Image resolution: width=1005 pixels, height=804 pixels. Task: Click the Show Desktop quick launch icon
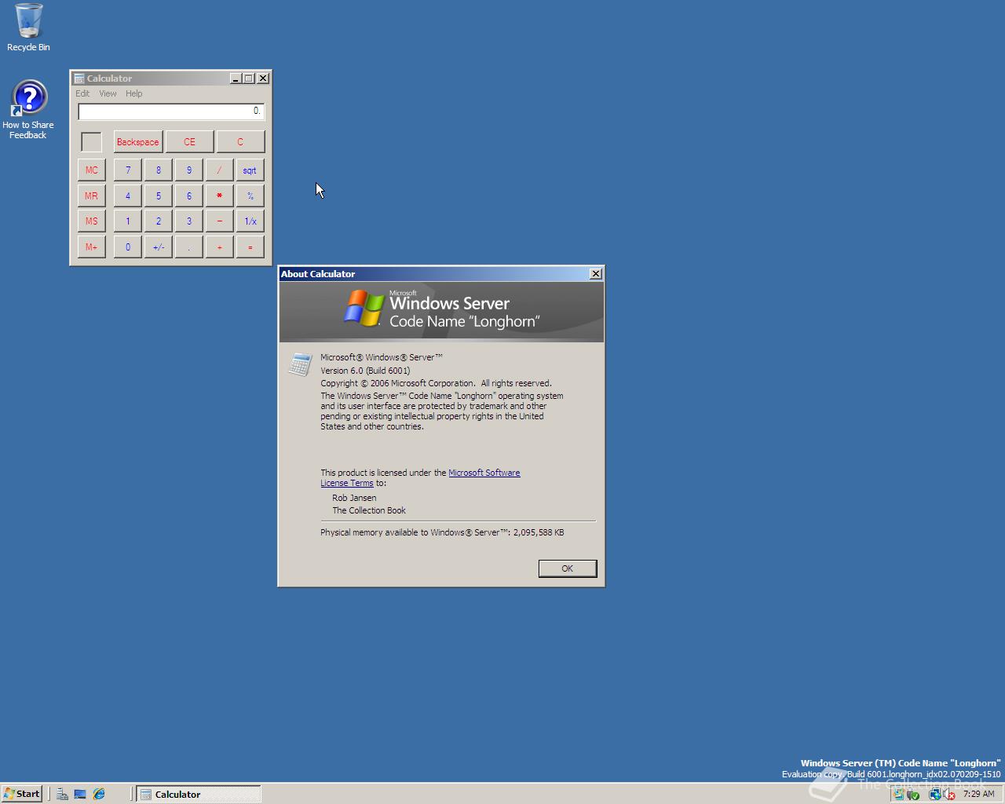[x=80, y=794]
